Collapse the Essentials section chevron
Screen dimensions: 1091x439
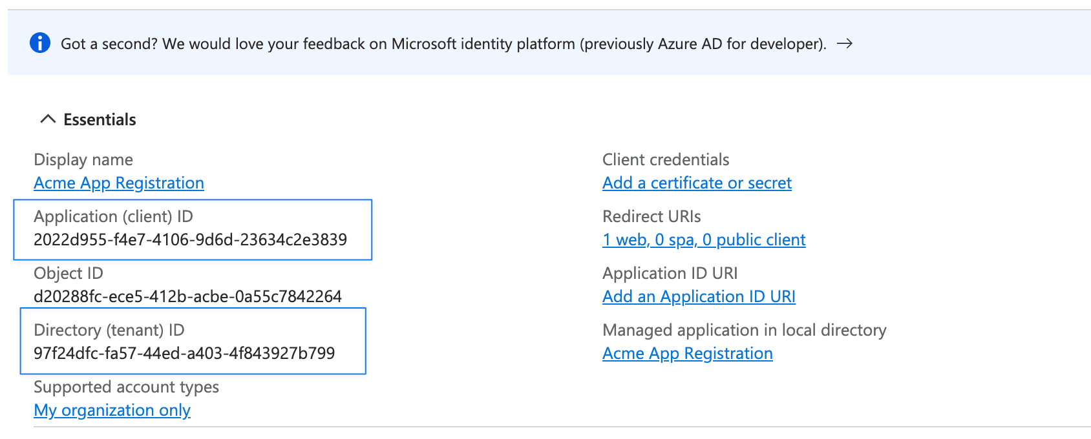(48, 119)
